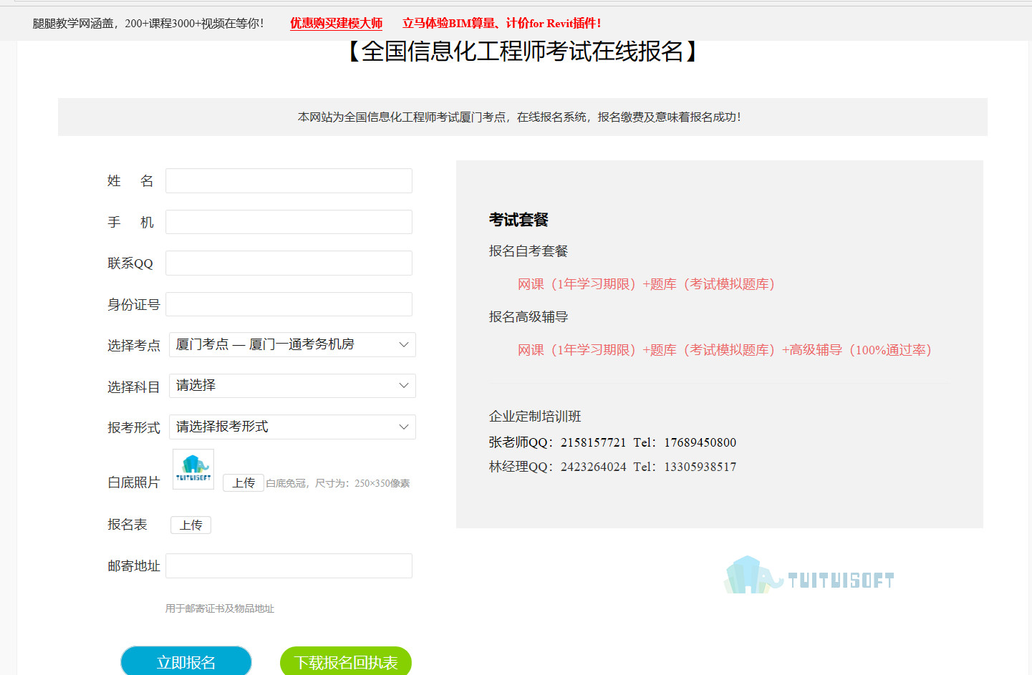Viewport: 1032px width, 675px height.
Task: Click the 企业定制培训班 text
Action: 535,417
